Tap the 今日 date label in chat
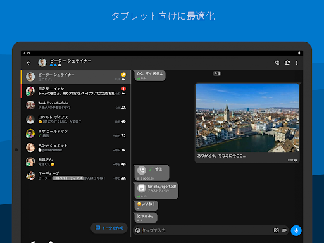 (x=217, y=73)
